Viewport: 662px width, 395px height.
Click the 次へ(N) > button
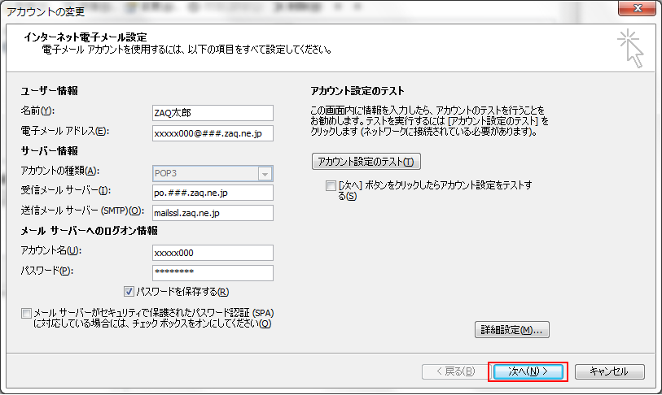pyautogui.click(x=528, y=371)
